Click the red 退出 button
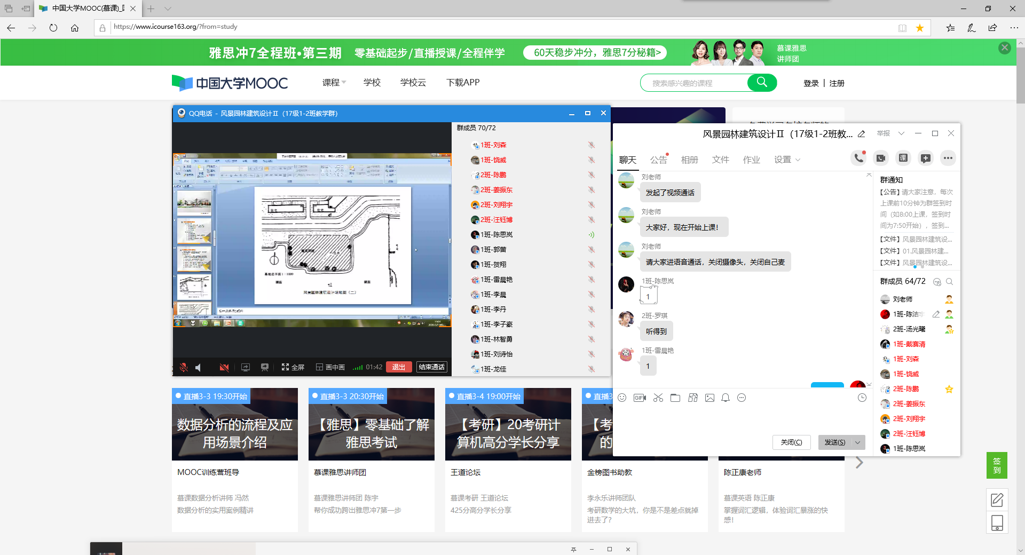1025x555 pixels. [398, 367]
